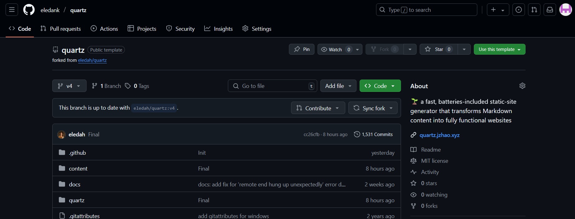The image size is (575, 219).
Task: Open the content folder
Action: [x=78, y=169]
